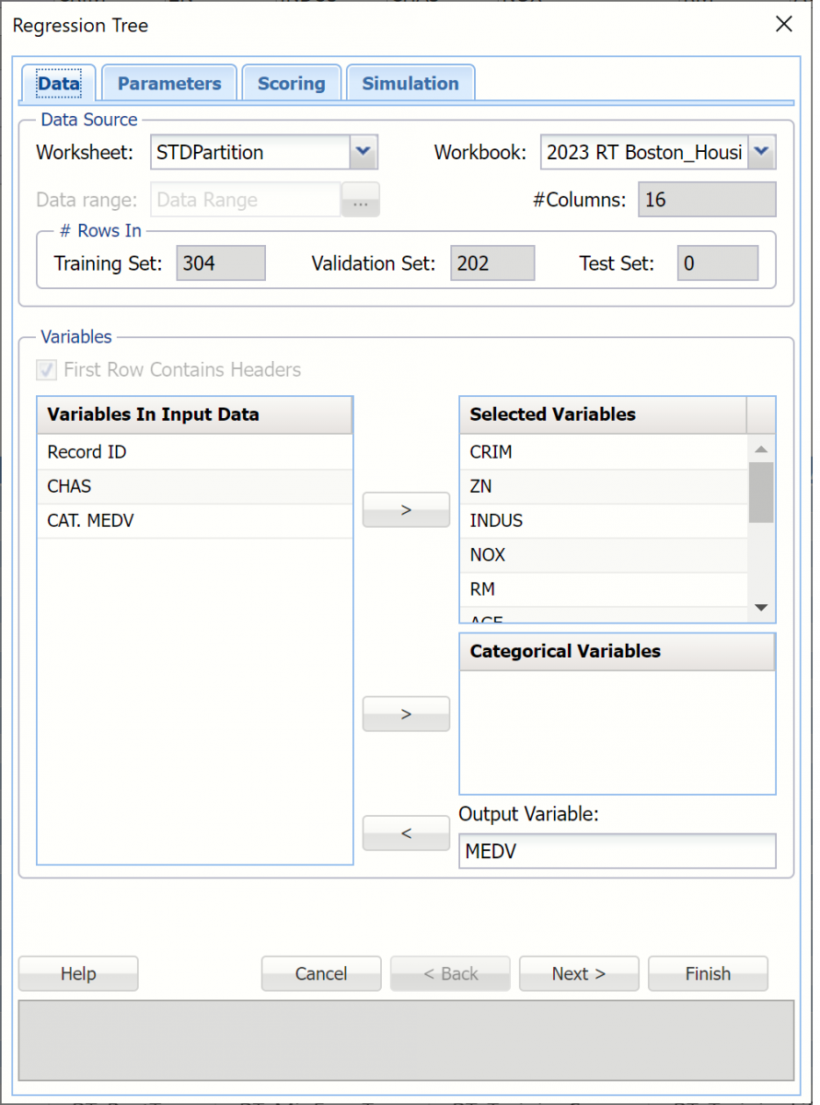The height and width of the screenshot is (1105, 820).
Task: Select Record ID in input variables
Action: pos(87,452)
